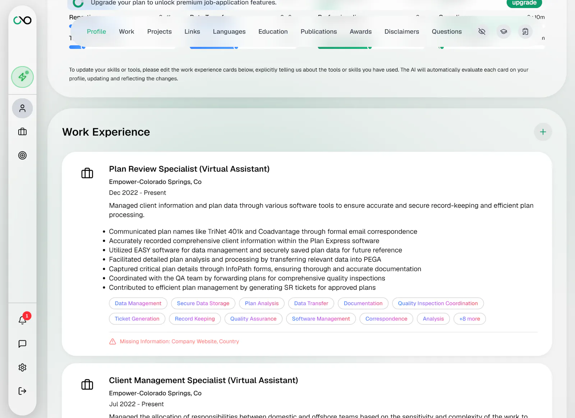Navigate to the Publications tab

319,32
